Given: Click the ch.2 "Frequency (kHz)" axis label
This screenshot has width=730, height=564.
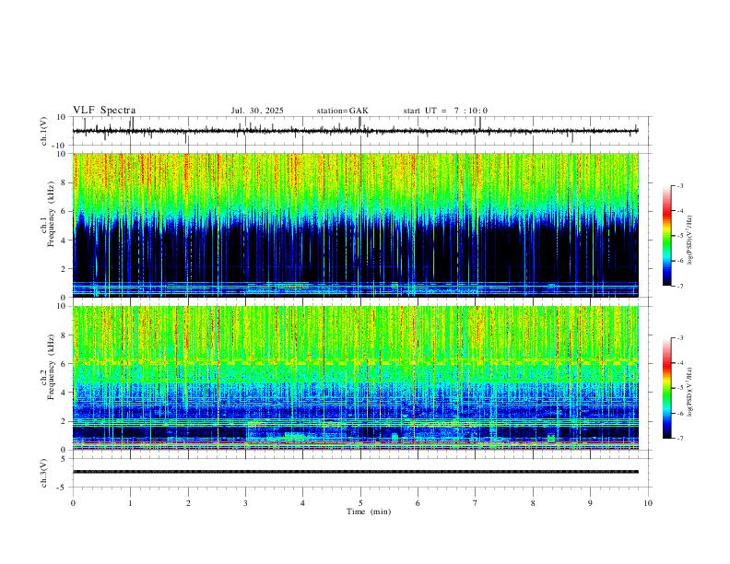Looking at the screenshot, I should point(51,367).
